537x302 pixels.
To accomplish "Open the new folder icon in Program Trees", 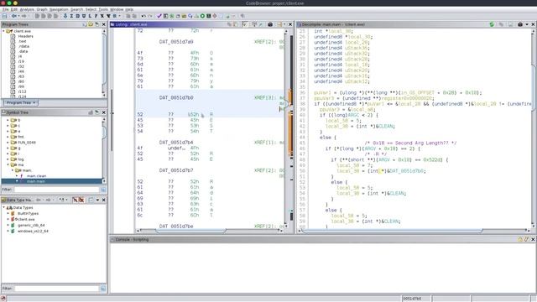I will (91, 24).
